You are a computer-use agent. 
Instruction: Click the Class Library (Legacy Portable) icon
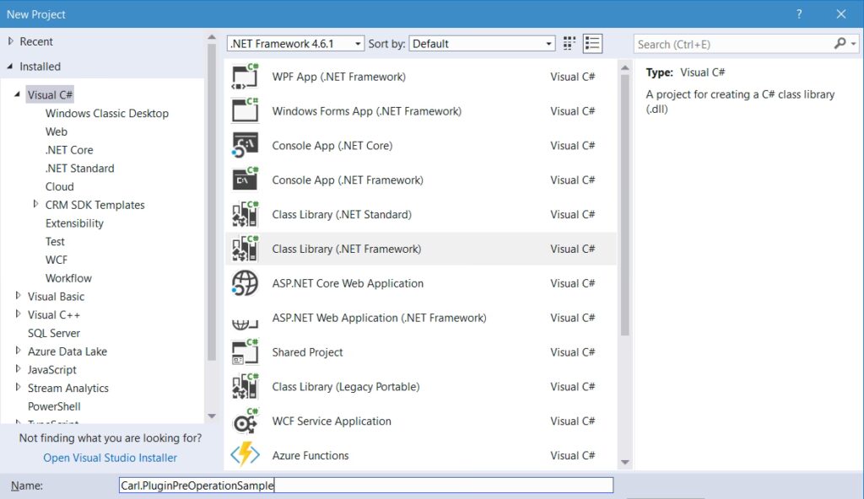[x=245, y=387]
